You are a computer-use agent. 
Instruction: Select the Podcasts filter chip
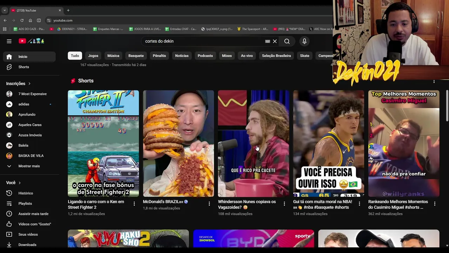coord(205,56)
